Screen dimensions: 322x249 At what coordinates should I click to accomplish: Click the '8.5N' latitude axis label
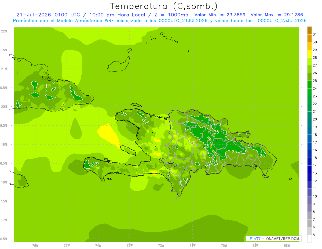[4, 163]
